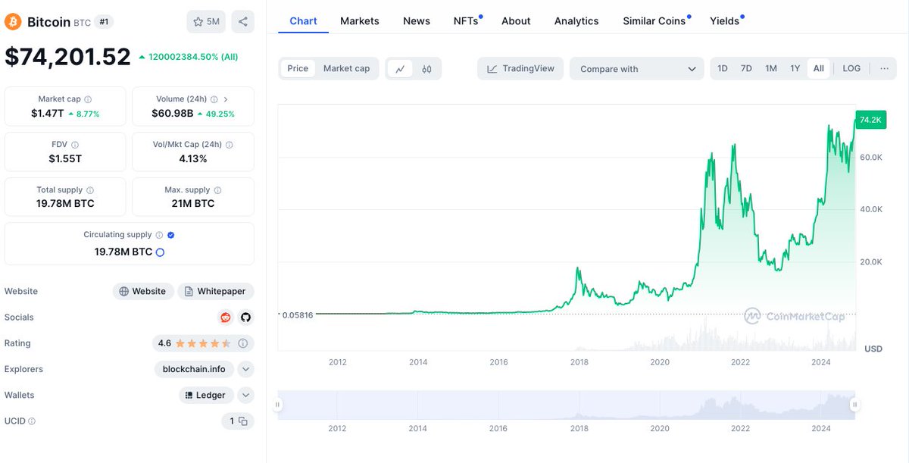Image resolution: width=909 pixels, height=463 pixels.
Task: Open the Markets tab
Action: click(x=360, y=21)
